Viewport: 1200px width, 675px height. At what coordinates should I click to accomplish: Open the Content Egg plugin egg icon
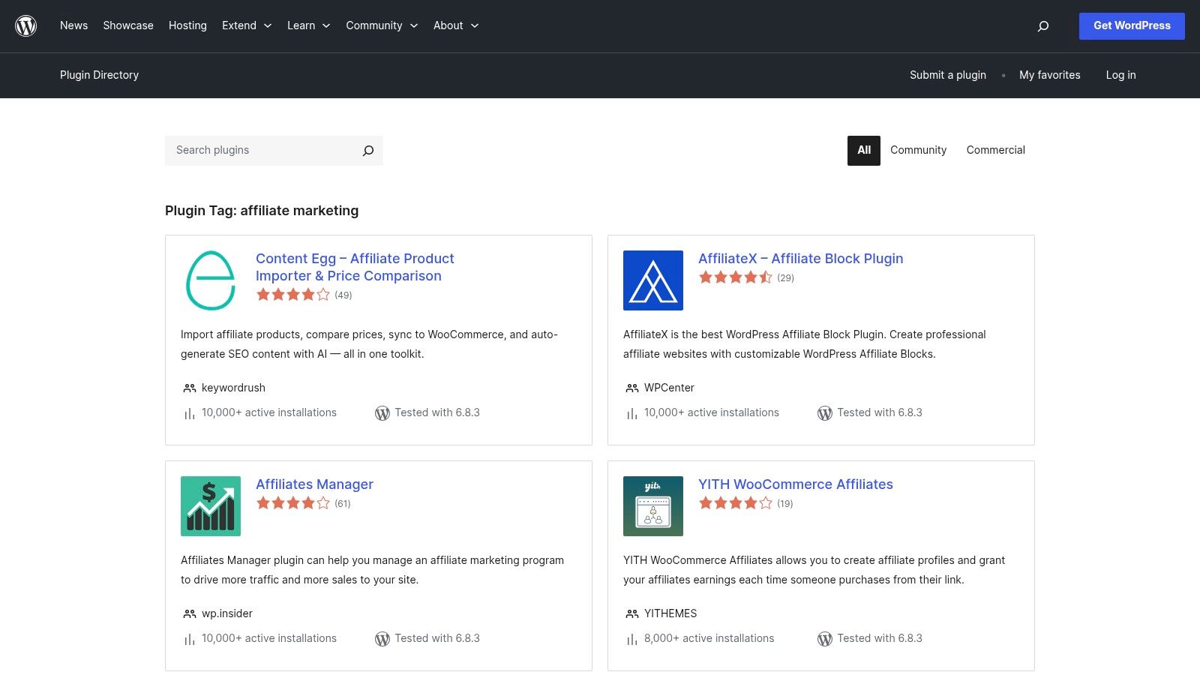coord(211,280)
